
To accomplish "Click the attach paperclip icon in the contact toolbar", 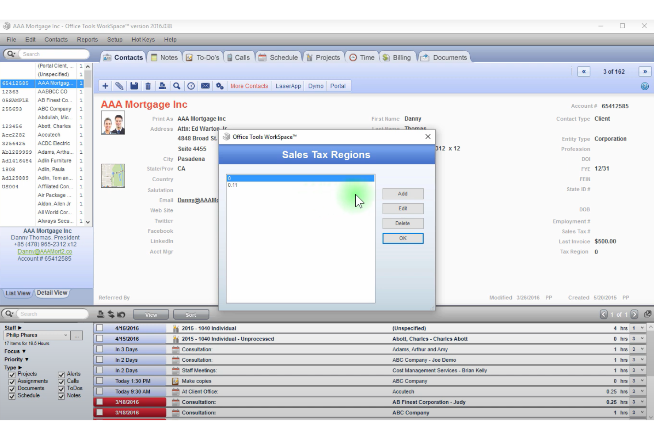I will coord(119,86).
